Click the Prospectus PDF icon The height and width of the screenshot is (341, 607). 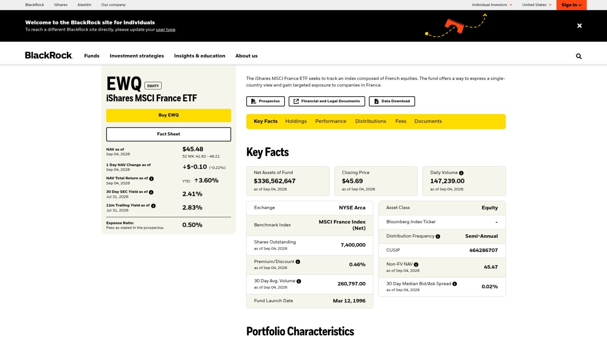(253, 101)
